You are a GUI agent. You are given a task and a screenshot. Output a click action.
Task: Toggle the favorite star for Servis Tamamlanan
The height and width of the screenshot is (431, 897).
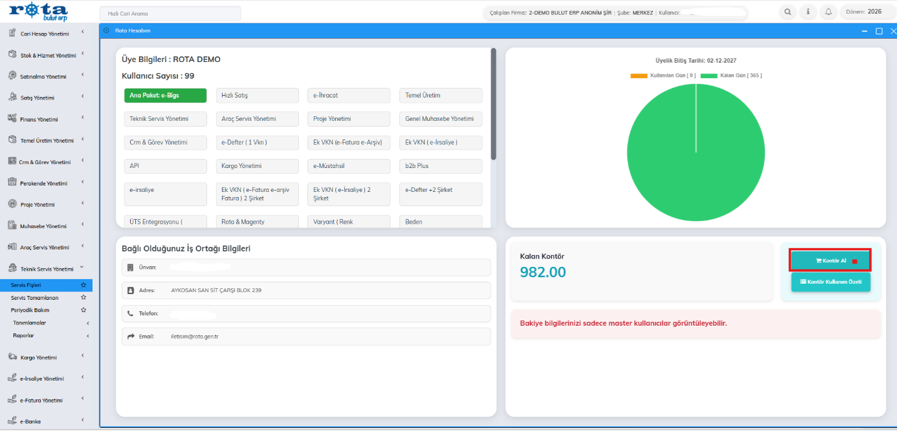click(x=83, y=297)
